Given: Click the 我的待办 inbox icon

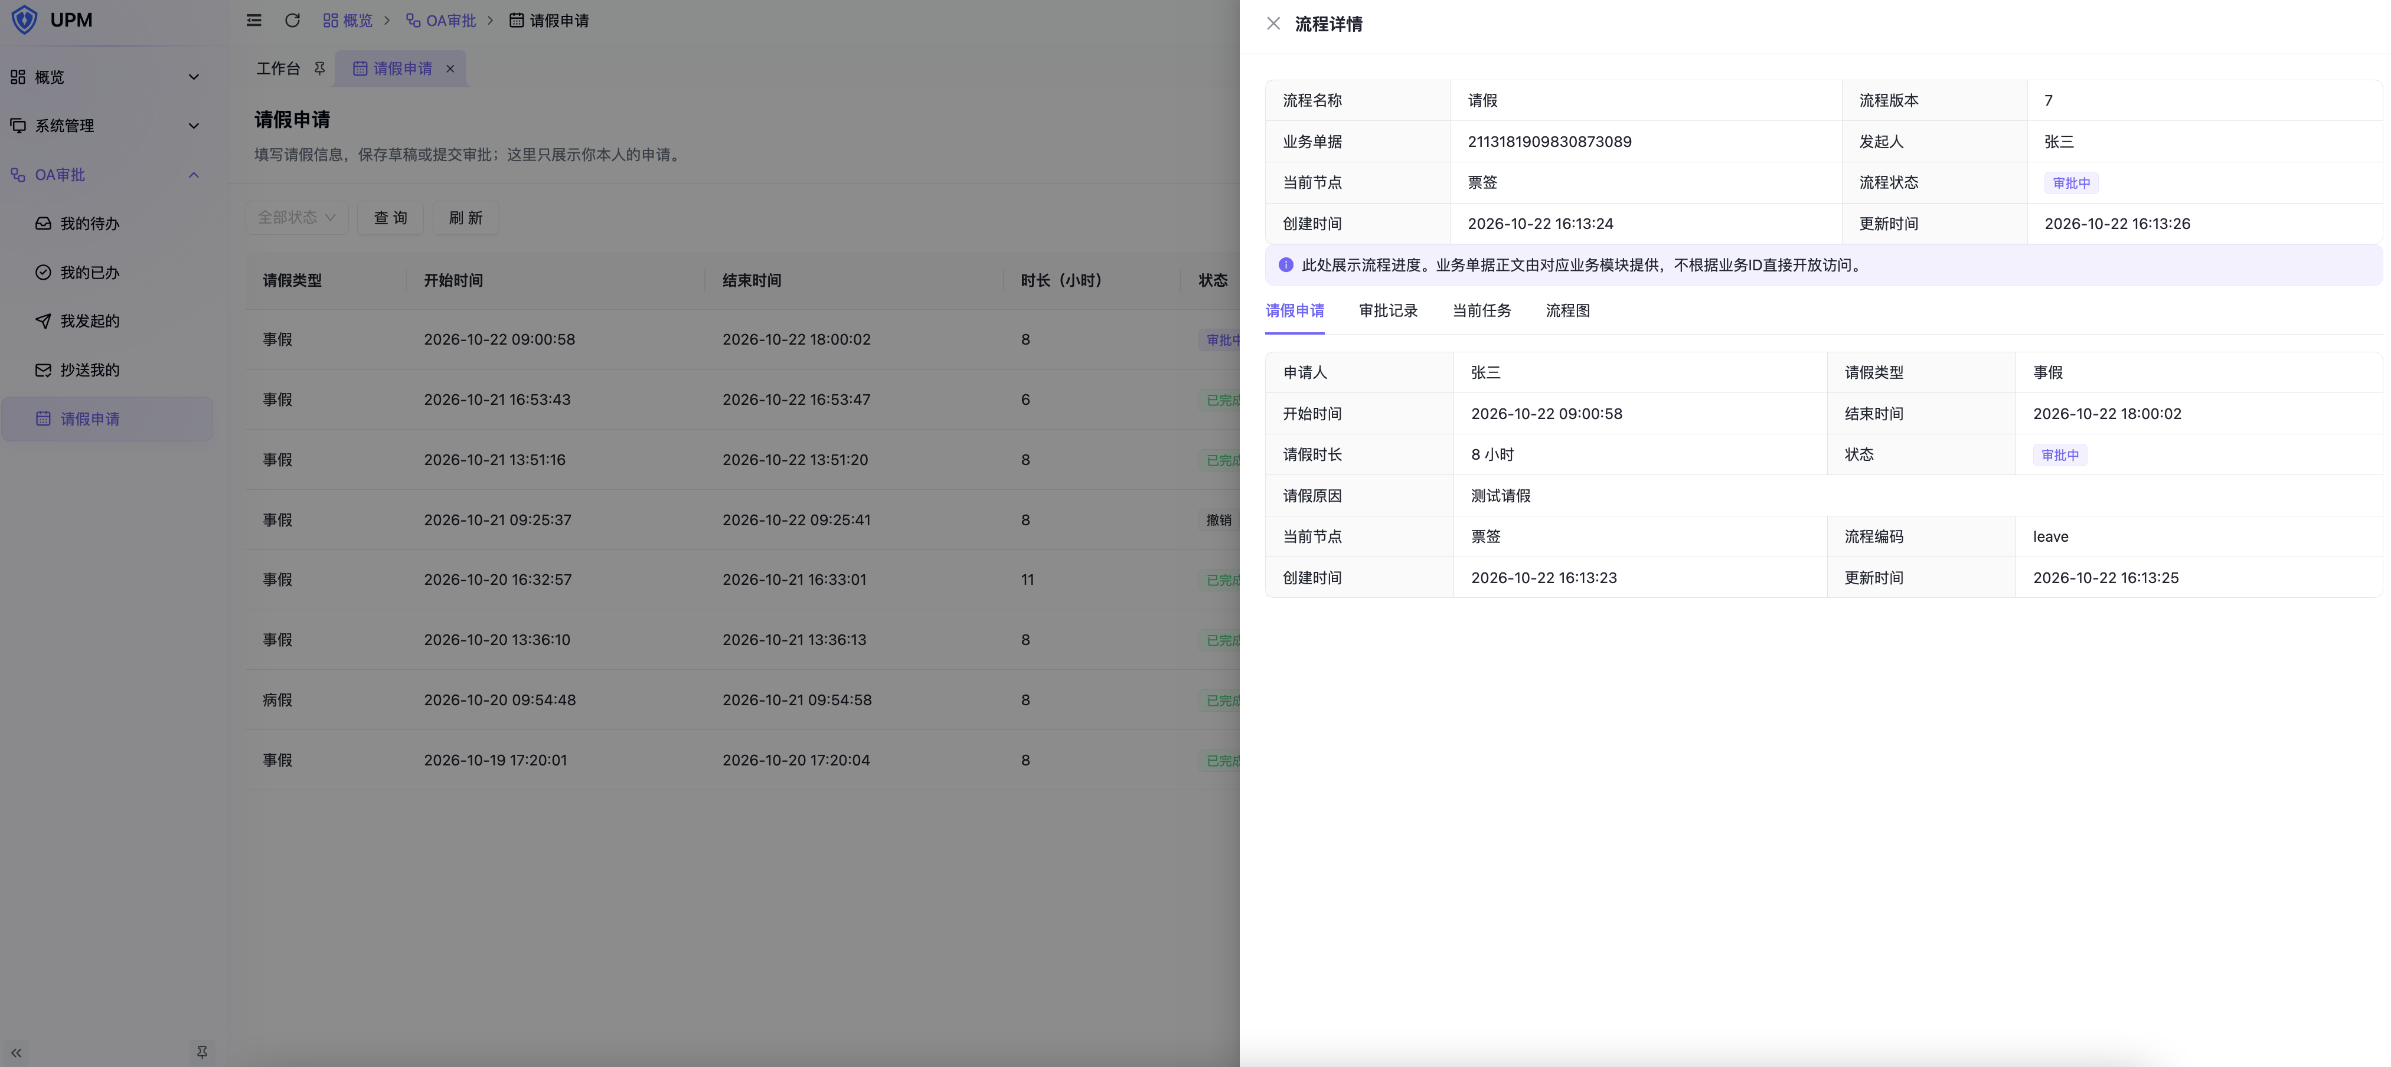Looking at the screenshot, I should pos(43,224).
